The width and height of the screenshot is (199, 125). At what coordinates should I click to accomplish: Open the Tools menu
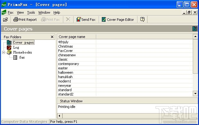[x=31, y=12]
